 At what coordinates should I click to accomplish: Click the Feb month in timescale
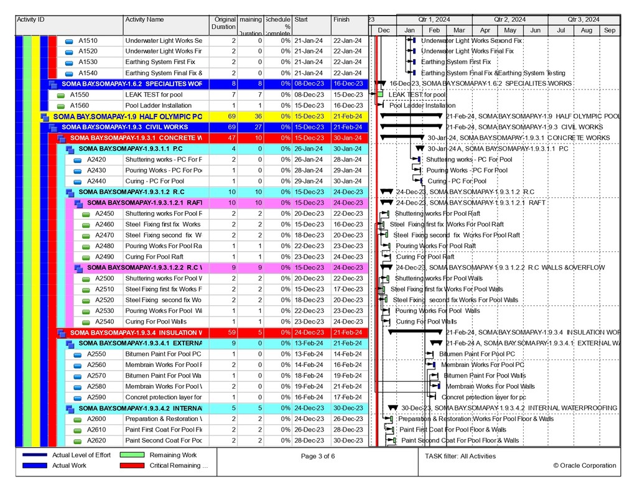(x=434, y=30)
